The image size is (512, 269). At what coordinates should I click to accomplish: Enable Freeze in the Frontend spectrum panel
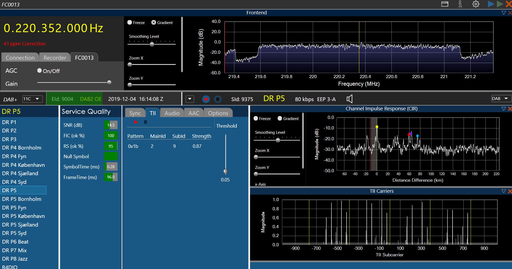pos(130,22)
